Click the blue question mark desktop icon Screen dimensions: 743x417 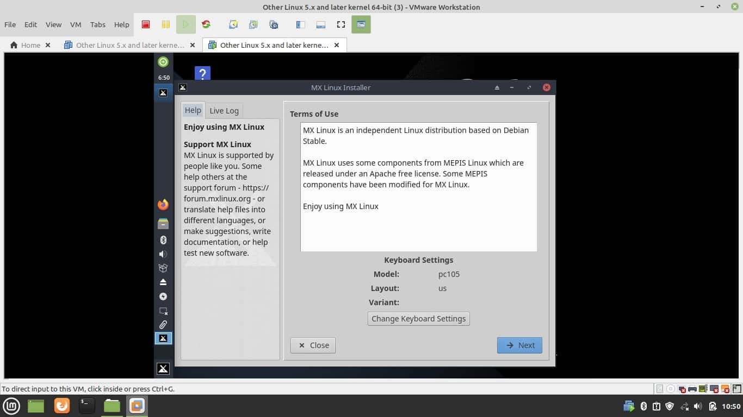pos(202,73)
